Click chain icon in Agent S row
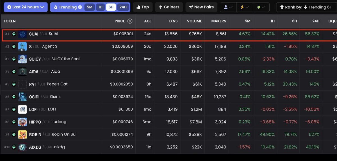 coord(14,47)
